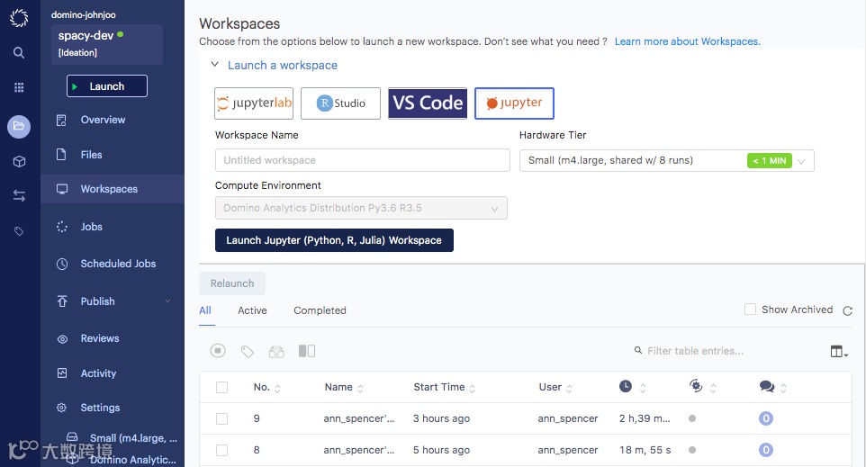Click Launch Jupyter (Python, R, Julia) Workspace
This screenshot has width=866, height=467.
334,240
